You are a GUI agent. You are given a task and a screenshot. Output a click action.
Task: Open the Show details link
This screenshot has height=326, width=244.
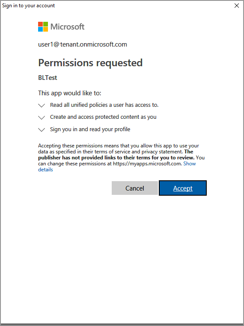tap(117, 167)
